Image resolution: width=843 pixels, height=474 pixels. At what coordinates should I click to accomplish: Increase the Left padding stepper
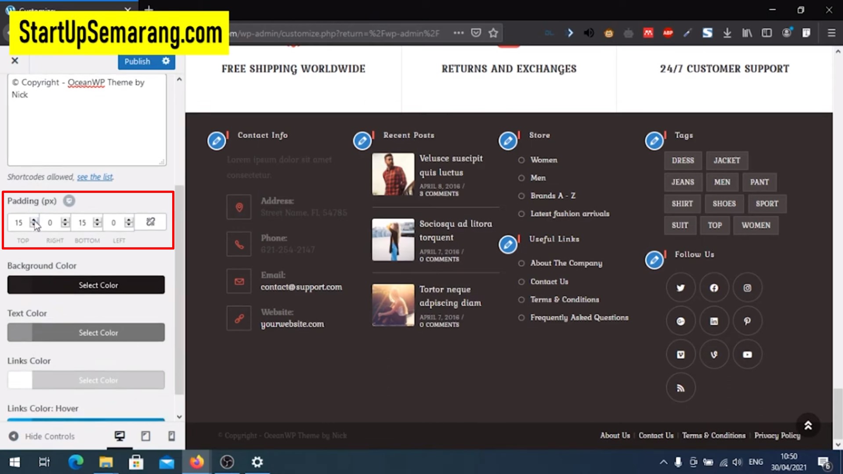tap(129, 219)
